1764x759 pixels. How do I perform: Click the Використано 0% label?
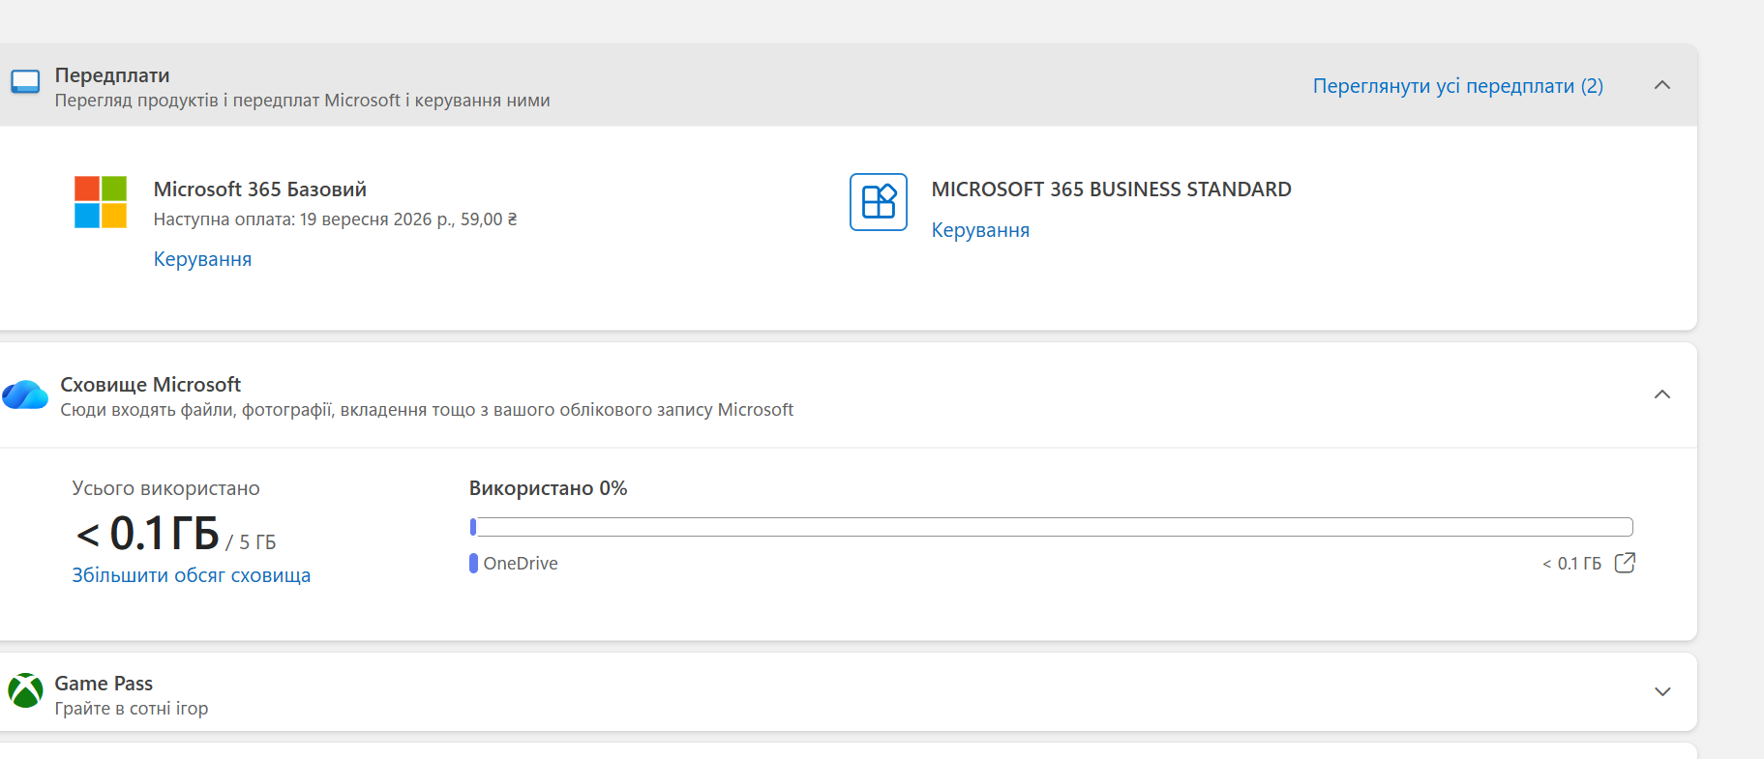(x=548, y=488)
